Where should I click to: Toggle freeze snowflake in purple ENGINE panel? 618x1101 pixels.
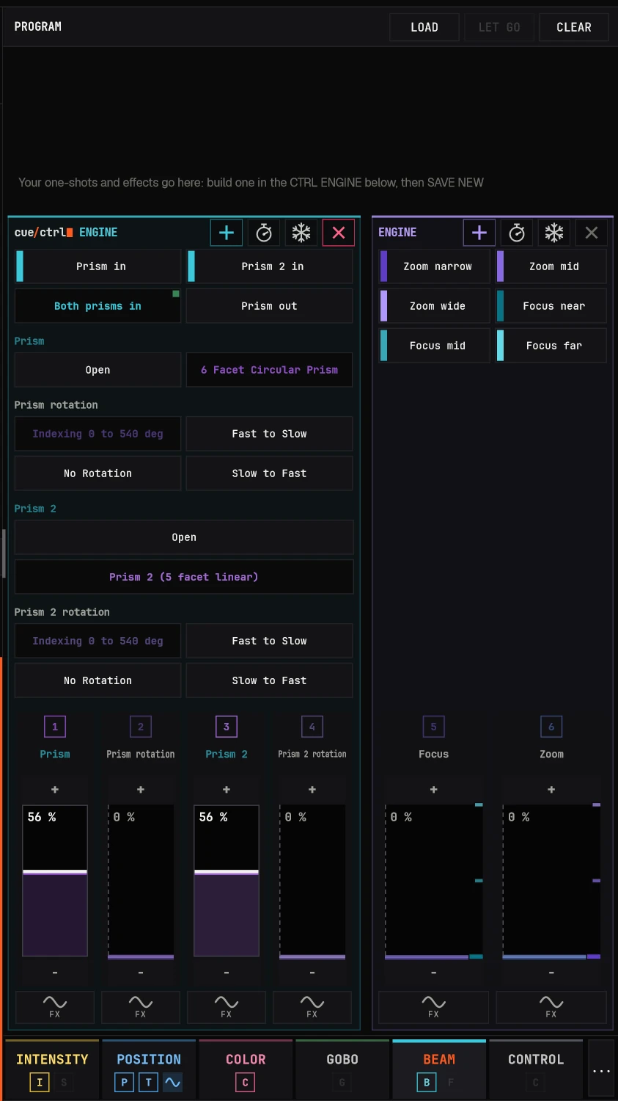(554, 233)
